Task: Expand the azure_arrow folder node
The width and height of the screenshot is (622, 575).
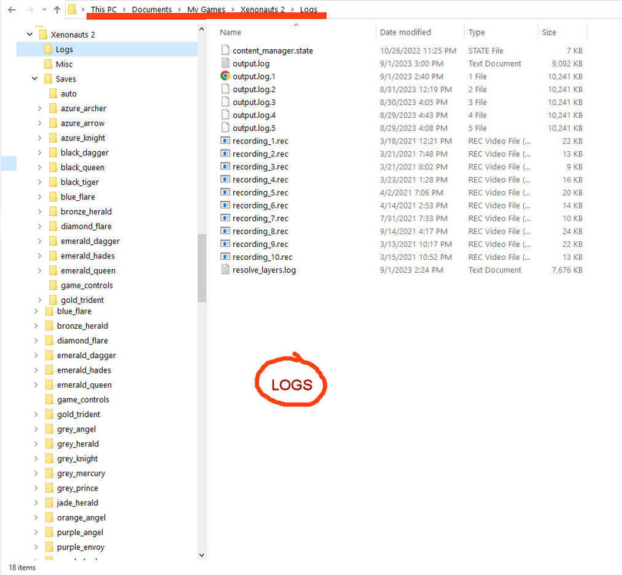Action: coord(39,123)
